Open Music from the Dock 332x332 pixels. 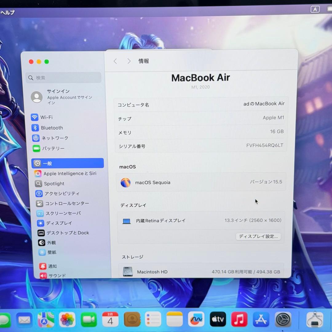pos(239,319)
